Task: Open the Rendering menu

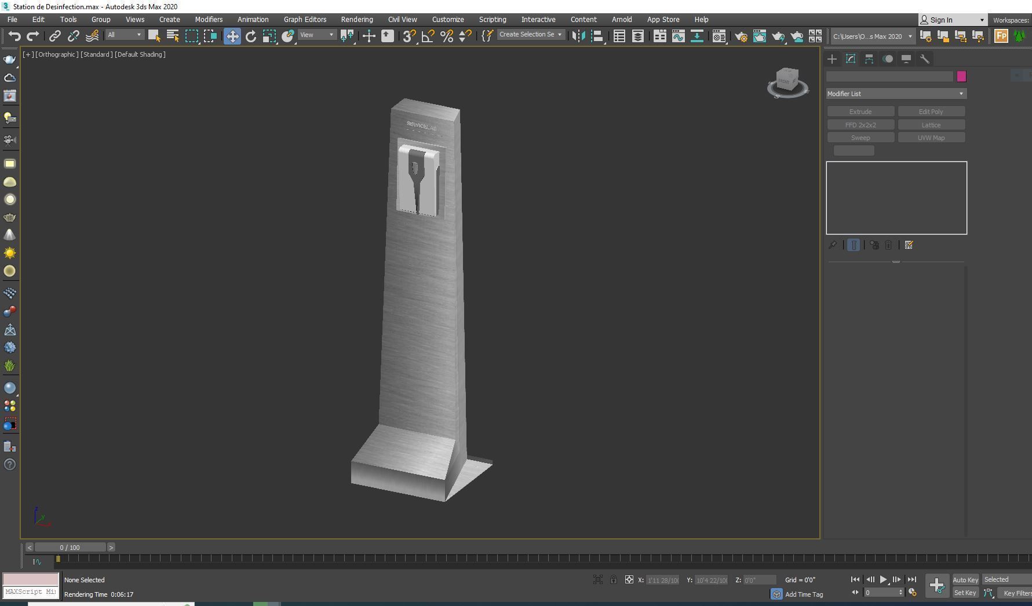Action: tap(357, 20)
